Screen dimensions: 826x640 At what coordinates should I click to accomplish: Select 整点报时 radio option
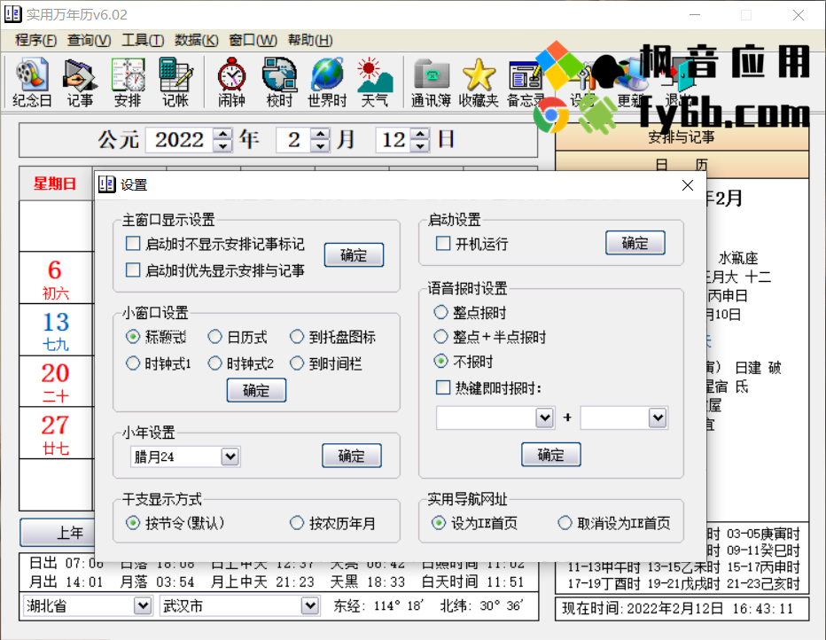[441, 312]
